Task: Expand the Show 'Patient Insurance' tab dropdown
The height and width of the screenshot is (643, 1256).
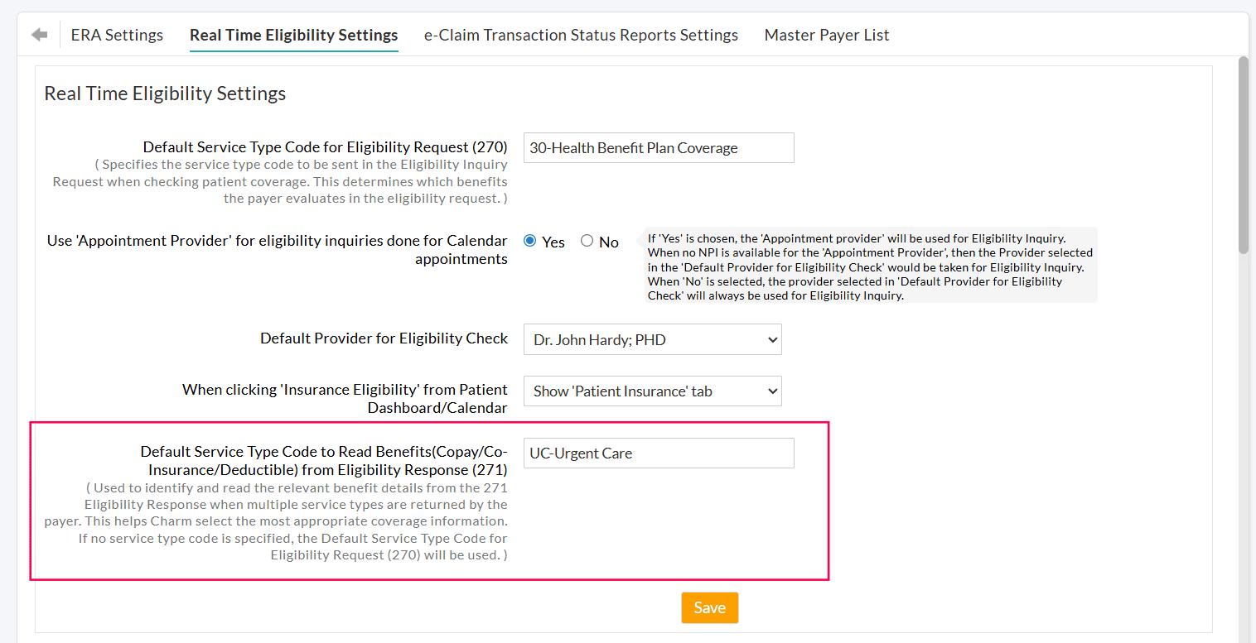Action: coord(652,391)
